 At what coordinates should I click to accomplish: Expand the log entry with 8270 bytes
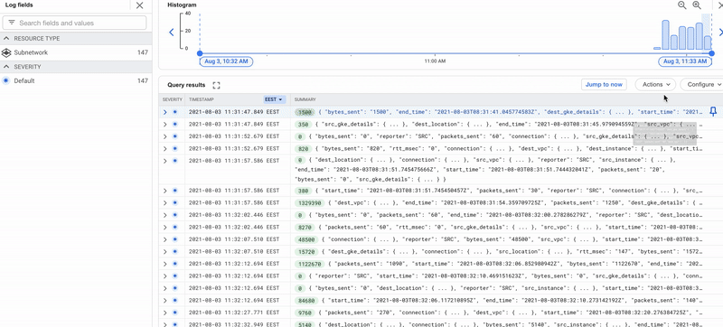click(165, 227)
